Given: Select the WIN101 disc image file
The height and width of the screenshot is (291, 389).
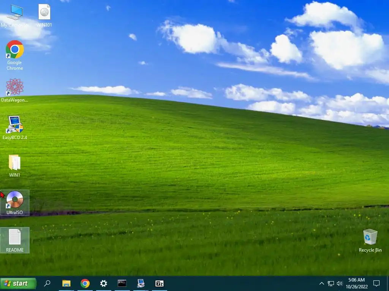Looking at the screenshot, I should [x=44, y=16].
